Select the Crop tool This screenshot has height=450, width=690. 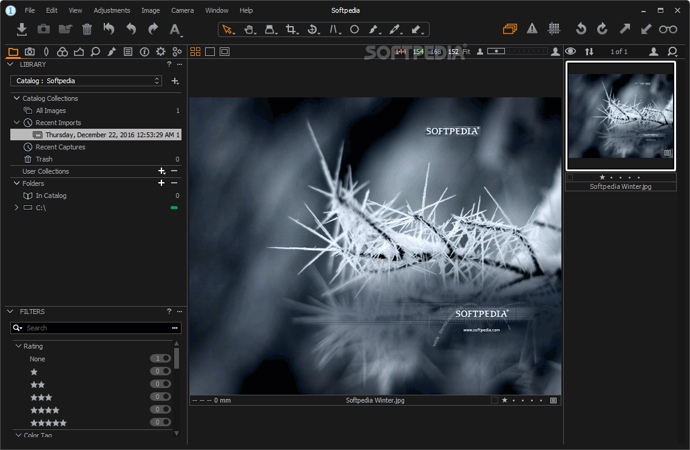291,30
